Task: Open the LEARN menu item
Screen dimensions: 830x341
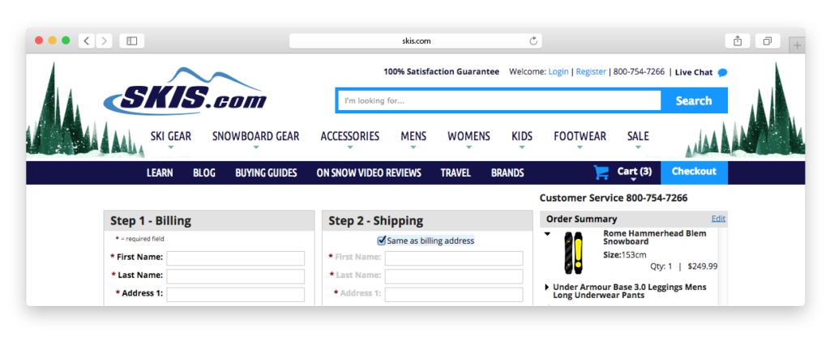Action: [x=160, y=173]
